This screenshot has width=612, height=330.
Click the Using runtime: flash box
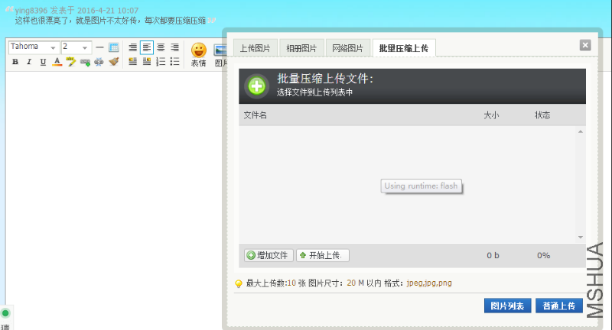point(422,186)
